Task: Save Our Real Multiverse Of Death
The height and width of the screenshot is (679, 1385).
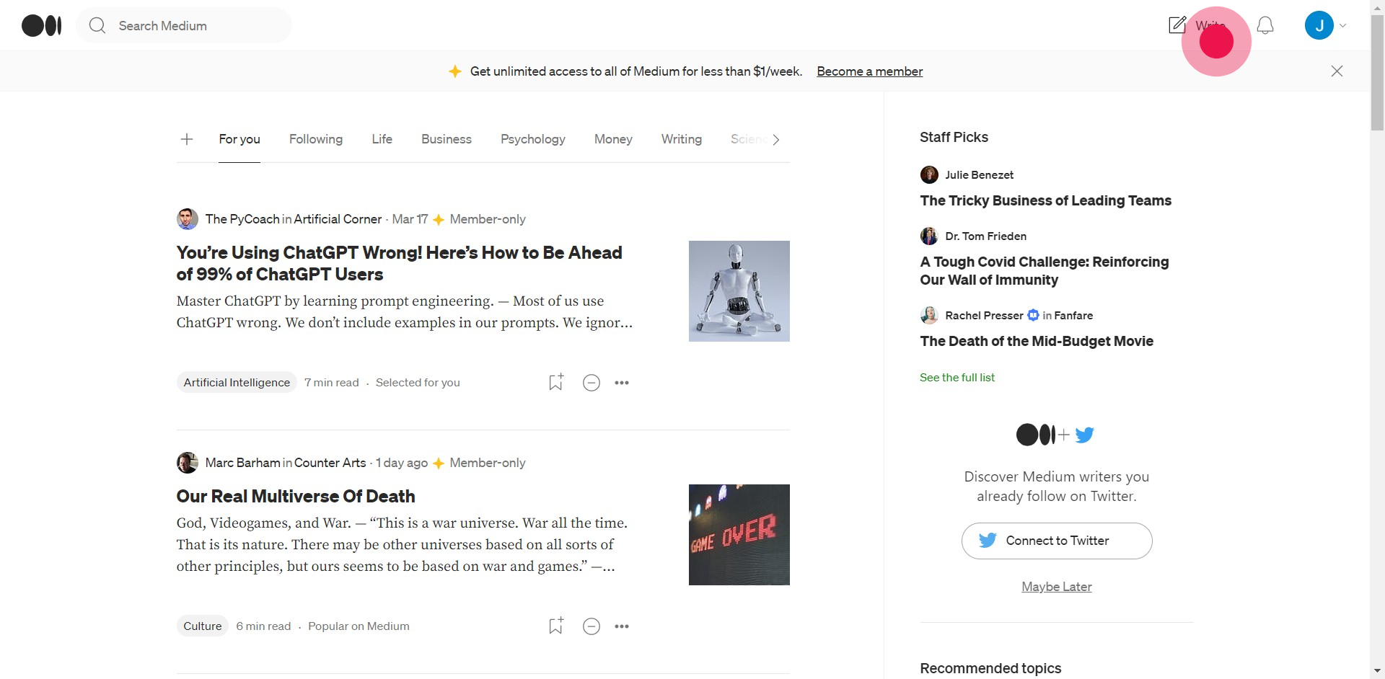Action: (555, 626)
